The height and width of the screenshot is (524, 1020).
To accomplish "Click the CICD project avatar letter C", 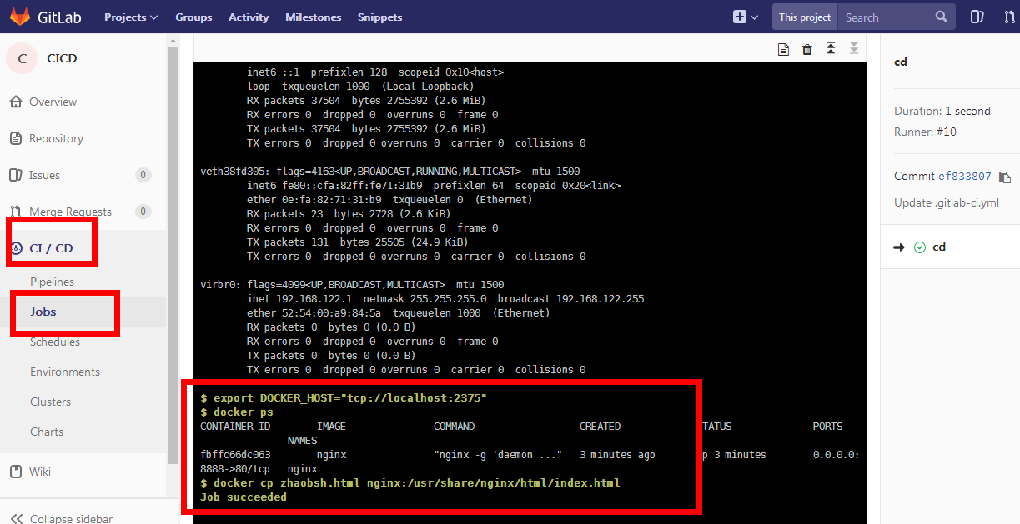I will 23,58.
